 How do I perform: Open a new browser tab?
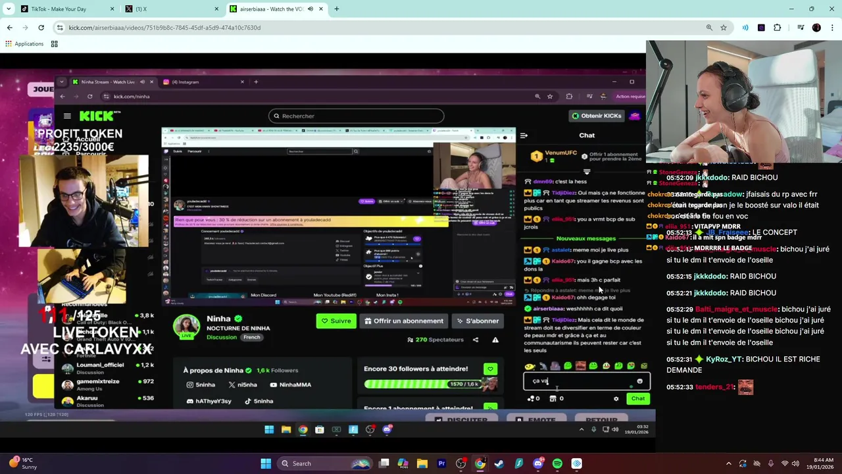[337, 9]
